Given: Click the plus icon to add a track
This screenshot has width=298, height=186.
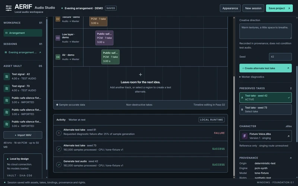Looking at the screenshot, I should 140,75.
